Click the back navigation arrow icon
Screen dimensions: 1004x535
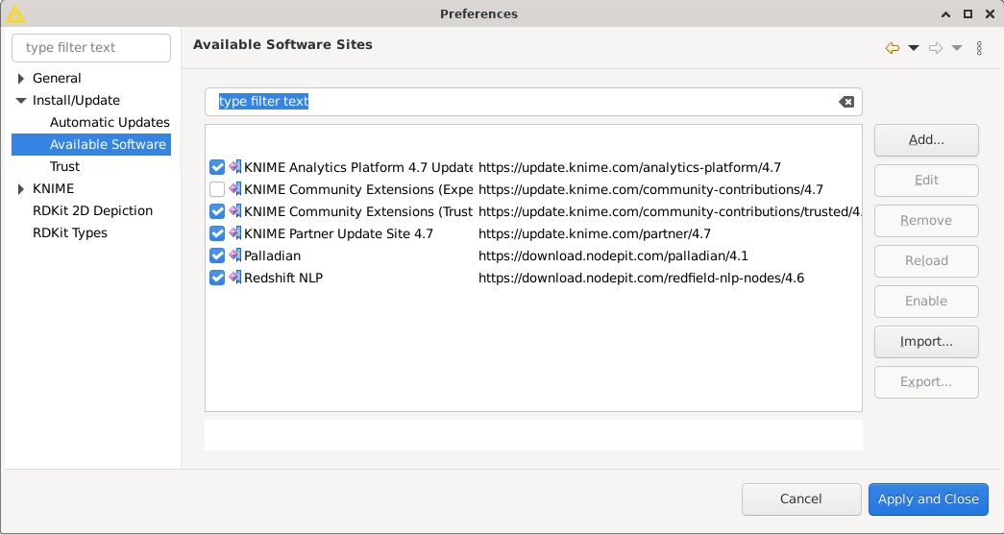pyautogui.click(x=892, y=48)
